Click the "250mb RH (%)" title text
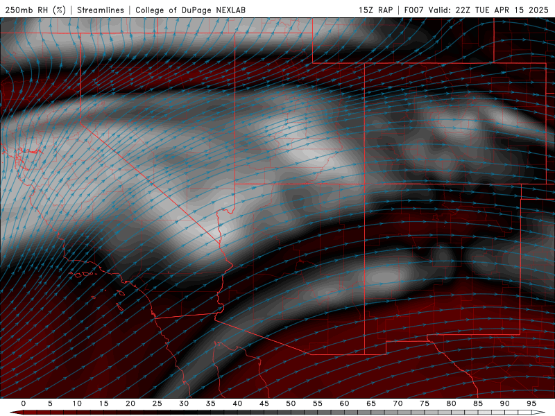The width and height of the screenshot is (555, 416). point(35,10)
